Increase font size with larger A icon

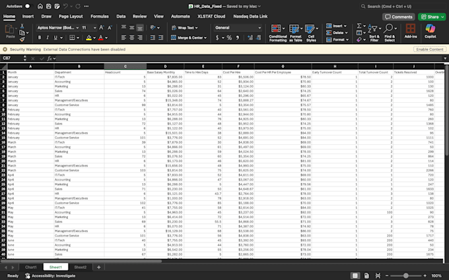pyautogui.click(x=102, y=28)
